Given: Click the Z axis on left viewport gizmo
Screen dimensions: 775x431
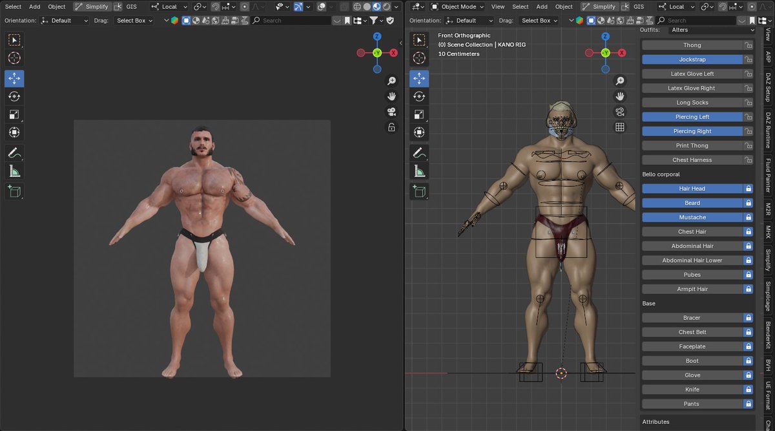Looking at the screenshot, I should 377,37.
